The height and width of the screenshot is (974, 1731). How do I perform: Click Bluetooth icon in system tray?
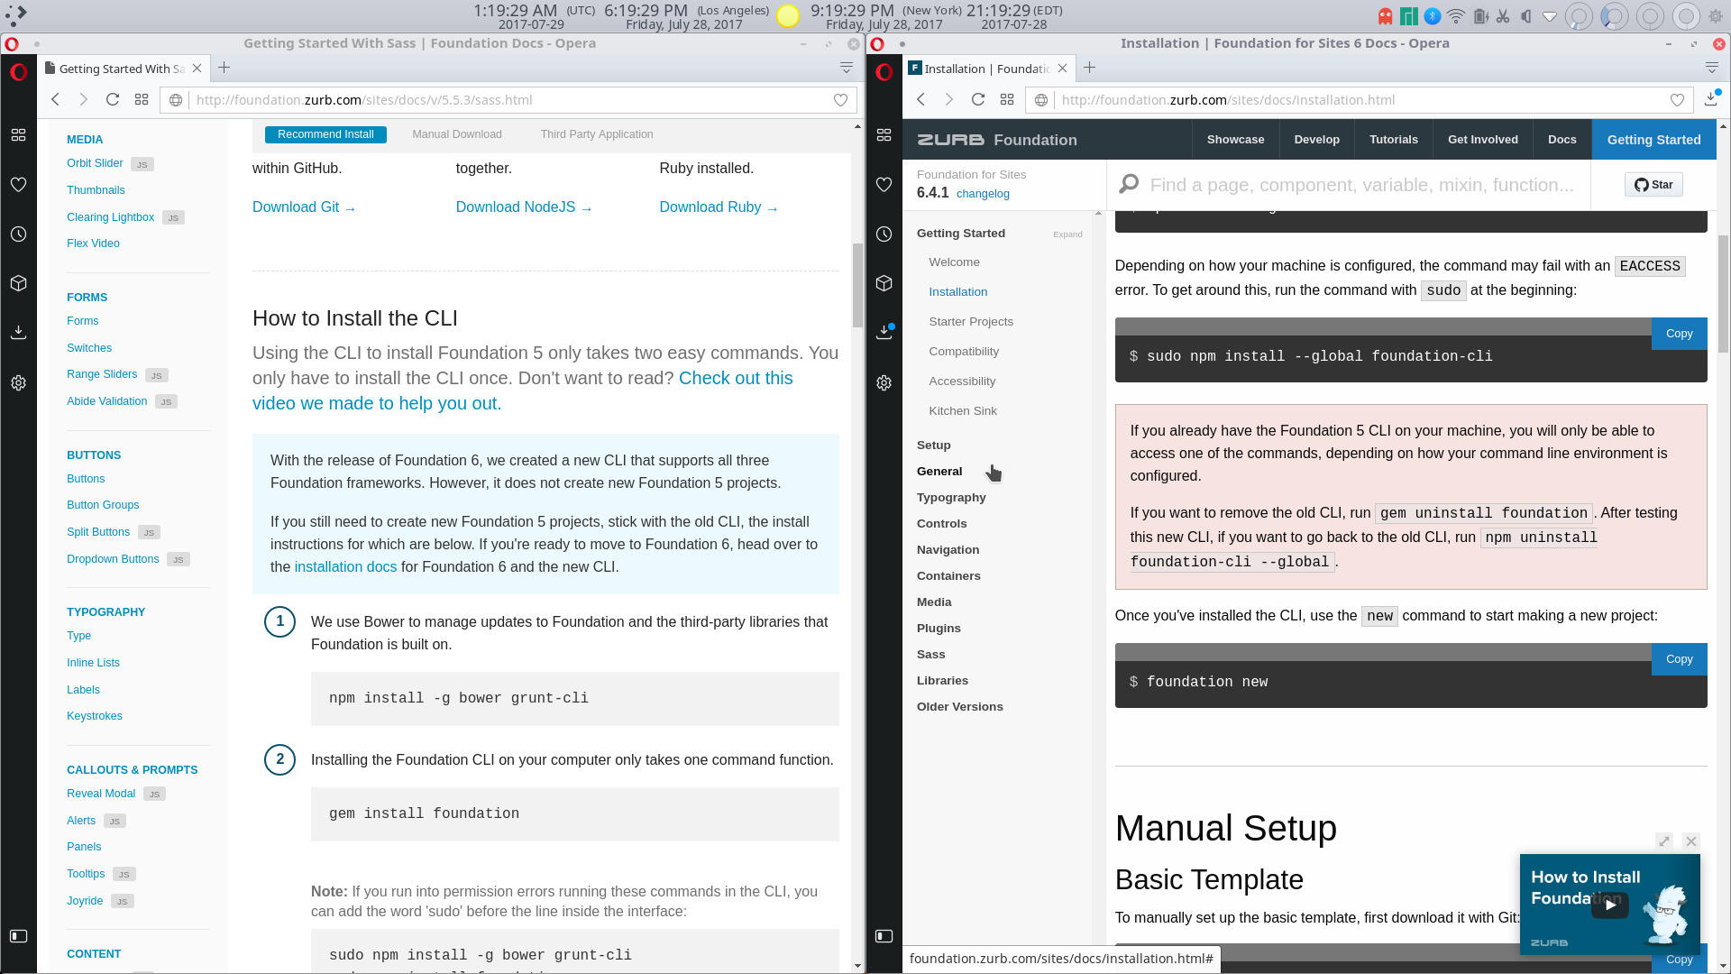(1432, 16)
